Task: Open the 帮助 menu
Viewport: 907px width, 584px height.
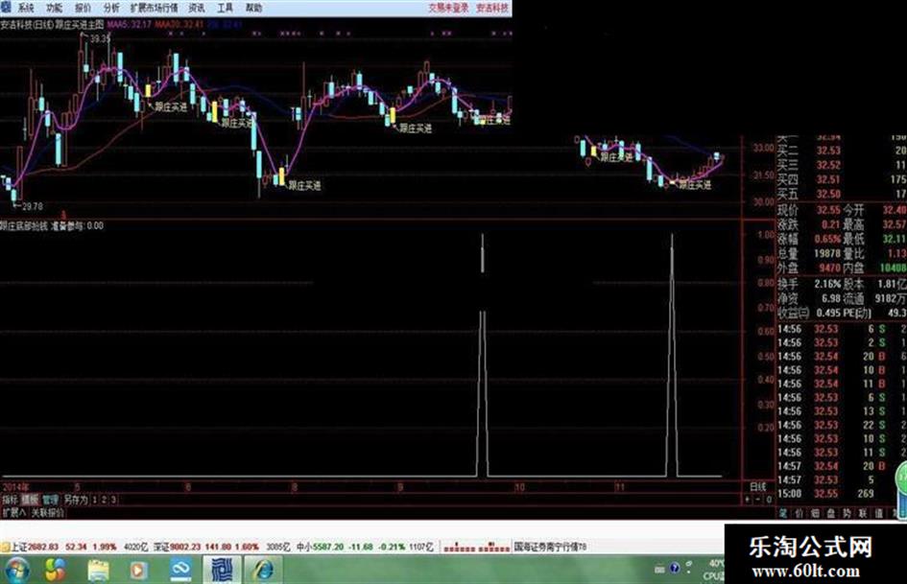Action: 254,8
